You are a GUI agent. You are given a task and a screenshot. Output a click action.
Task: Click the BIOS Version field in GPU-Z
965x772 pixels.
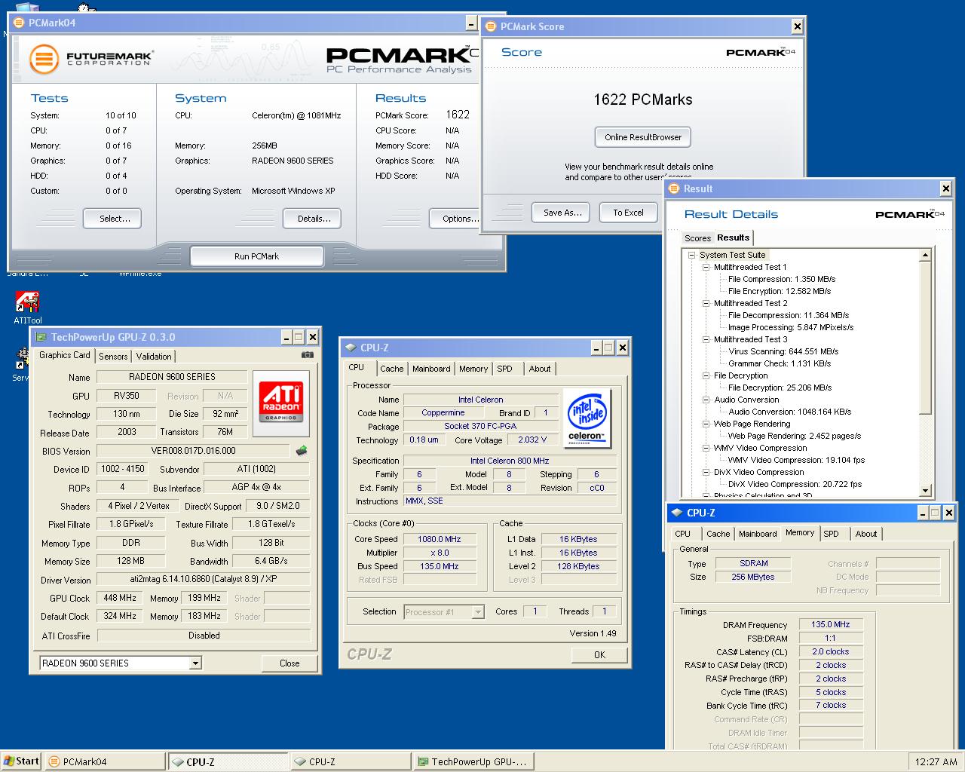(193, 451)
